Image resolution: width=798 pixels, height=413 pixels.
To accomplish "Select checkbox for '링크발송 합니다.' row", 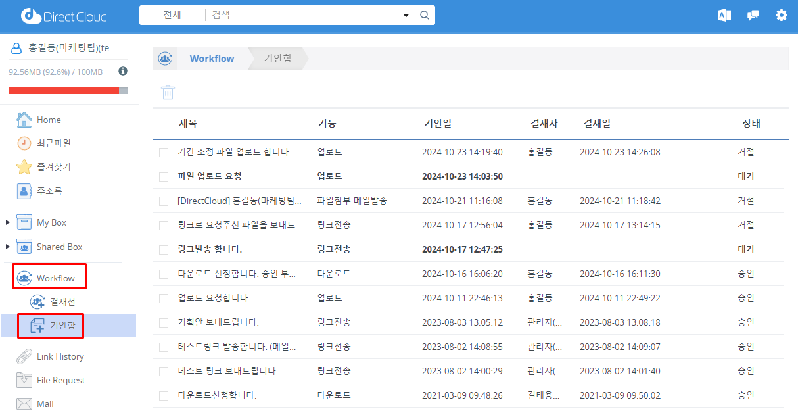I will [x=164, y=250].
